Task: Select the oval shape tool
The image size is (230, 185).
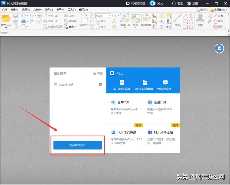Action: coord(185,21)
